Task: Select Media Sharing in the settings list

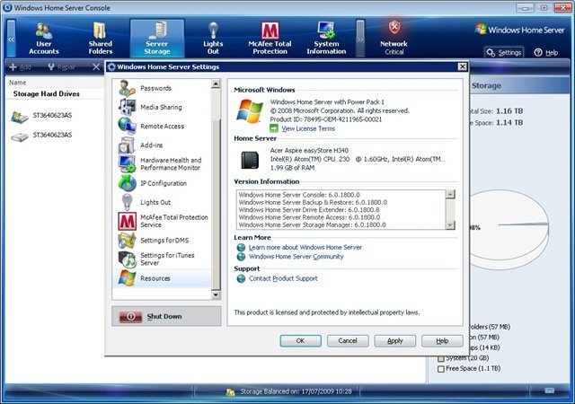Action: click(162, 107)
